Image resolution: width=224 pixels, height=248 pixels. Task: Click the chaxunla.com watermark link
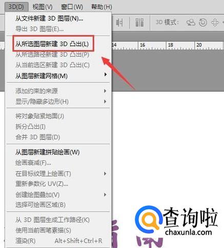click(189, 232)
